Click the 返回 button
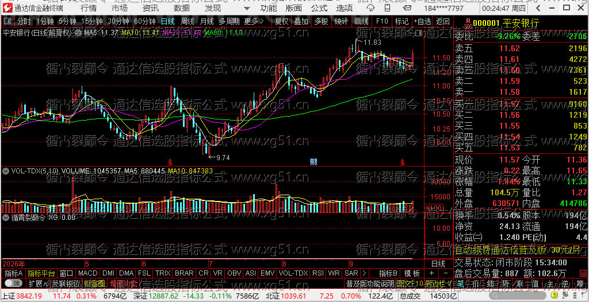The width and height of the screenshot is (589, 302). click(443, 22)
